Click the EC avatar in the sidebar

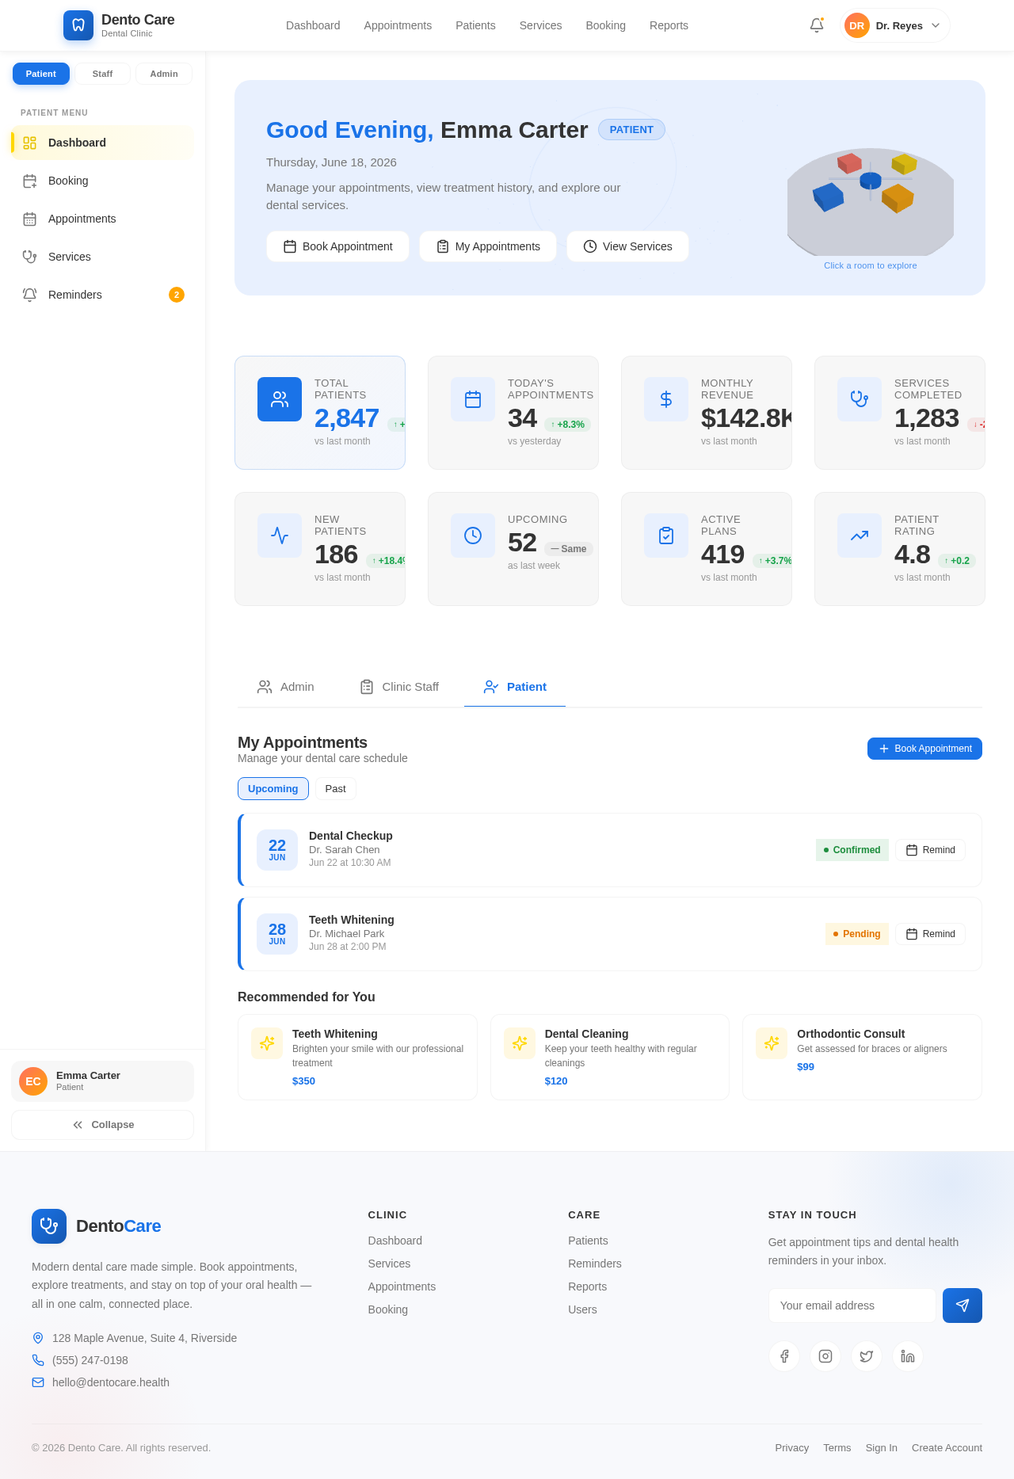pos(33,1081)
